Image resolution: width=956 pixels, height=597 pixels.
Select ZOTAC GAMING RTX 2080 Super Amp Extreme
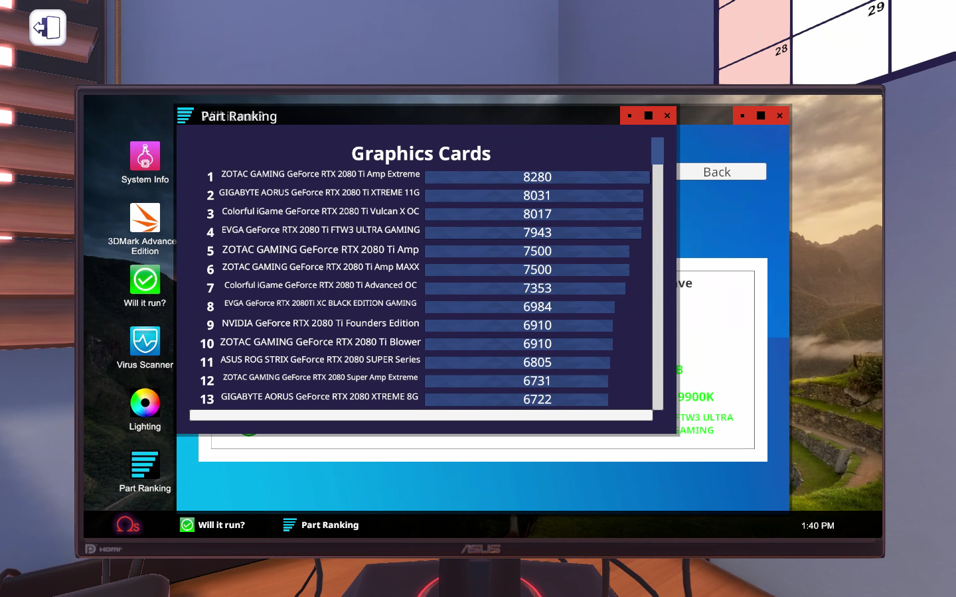[x=321, y=377]
